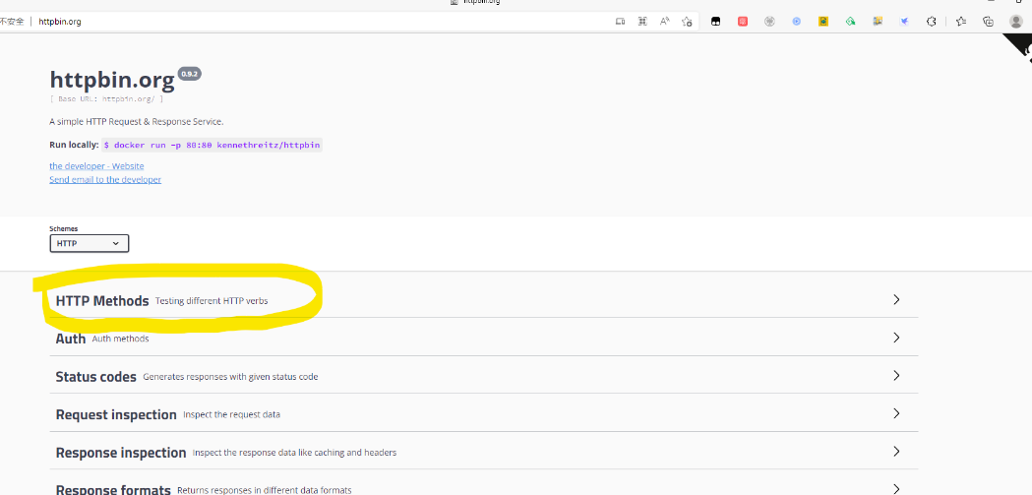Click the red square extension icon
The width and height of the screenshot is (1032, 495).
click(743, 22)
